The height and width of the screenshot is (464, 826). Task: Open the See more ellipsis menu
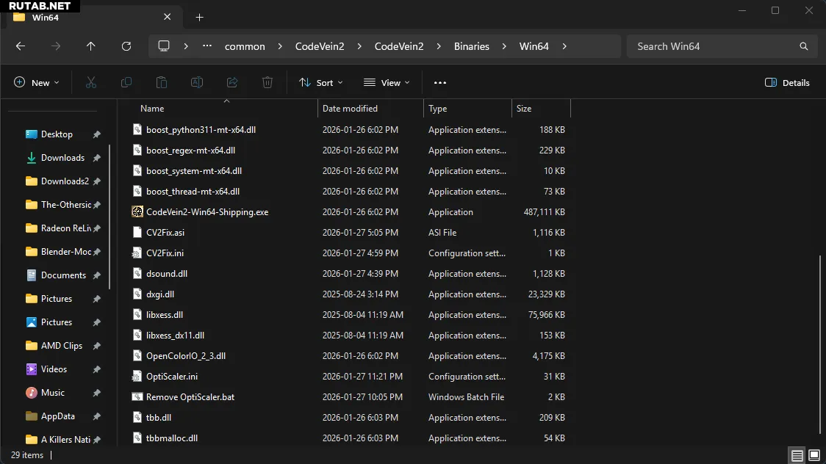click(440, 83)
